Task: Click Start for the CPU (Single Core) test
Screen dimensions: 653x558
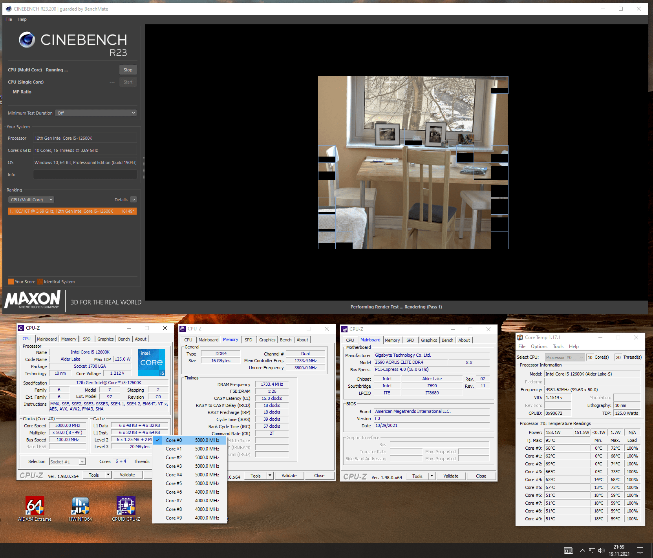Action: [x=128, y=82]
